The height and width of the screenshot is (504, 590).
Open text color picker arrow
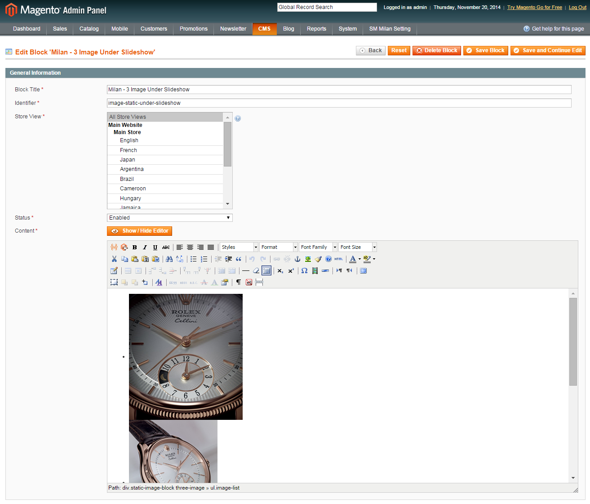(x=359, y=259)
